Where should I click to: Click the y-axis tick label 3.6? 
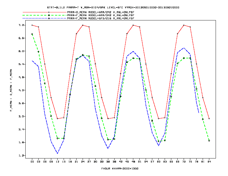click(21, 103)
